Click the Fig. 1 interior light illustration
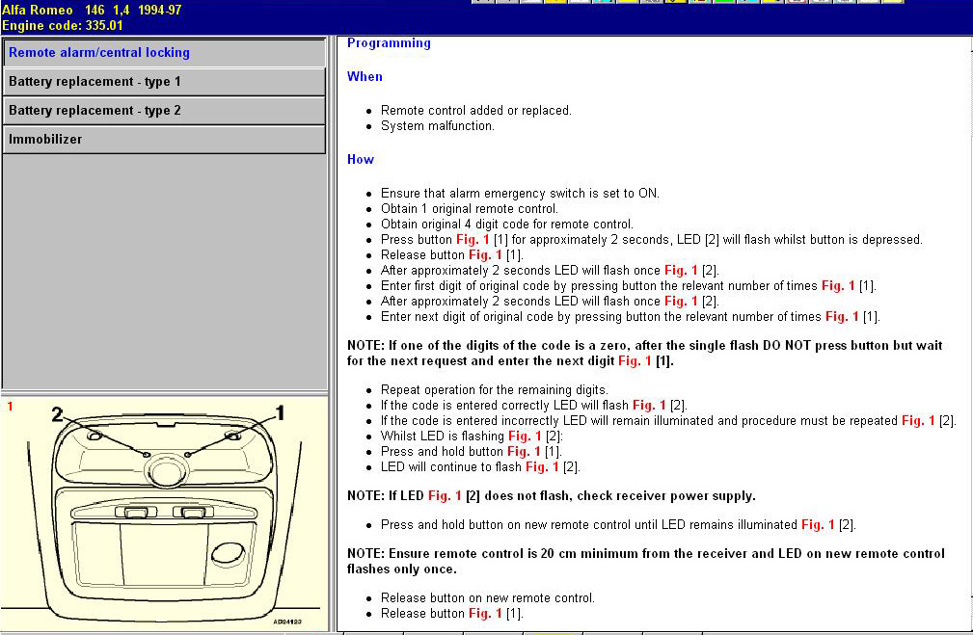This screenshot has height=635, width=973. pos(164,511)
